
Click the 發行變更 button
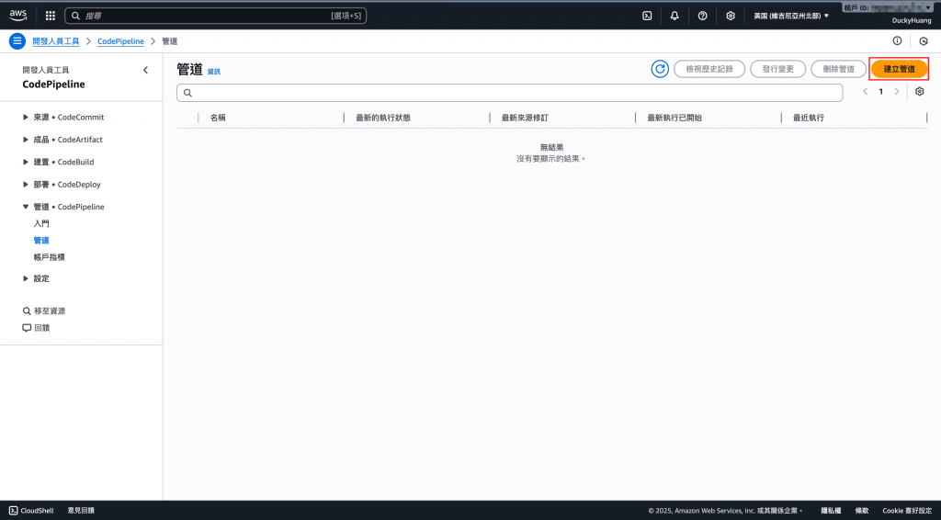[x=777, y=69]
